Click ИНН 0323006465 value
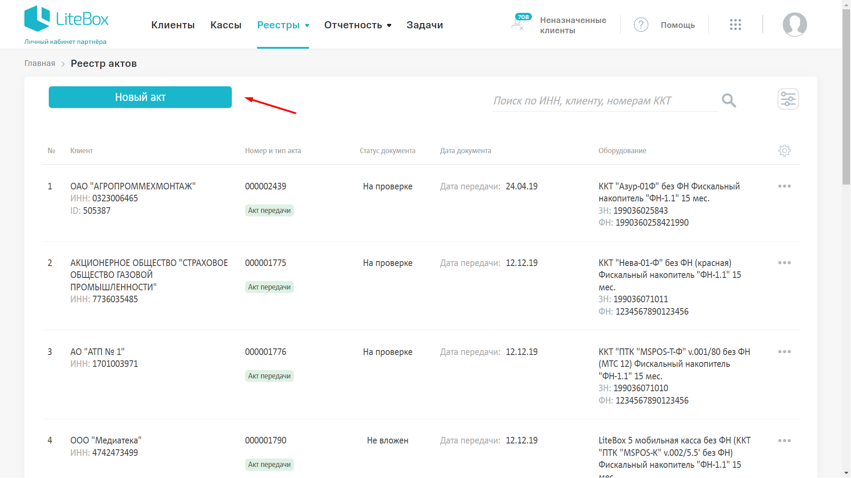Viewport: 851px width, 478px height. pos(115,198)
